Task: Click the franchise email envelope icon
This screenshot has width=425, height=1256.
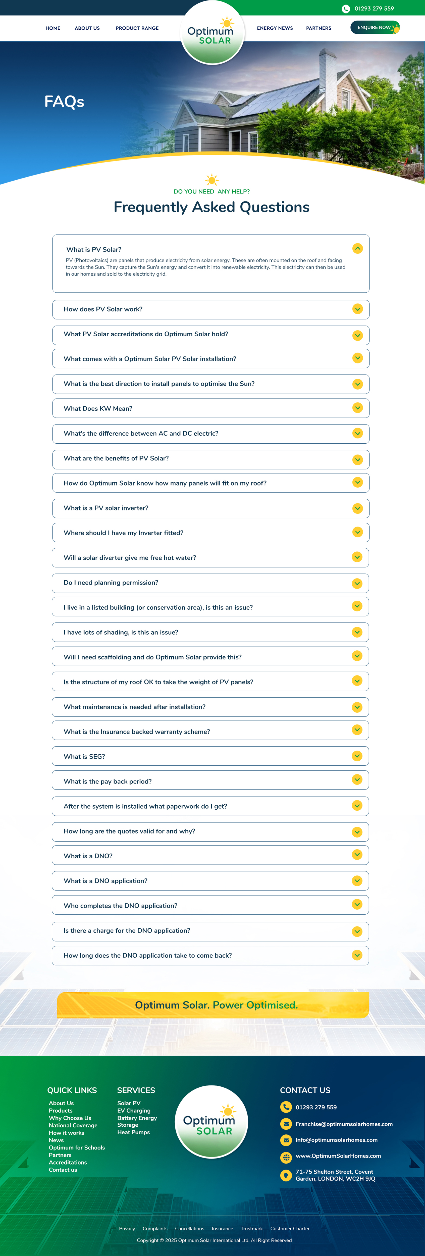Action: tap(286, 1124)
